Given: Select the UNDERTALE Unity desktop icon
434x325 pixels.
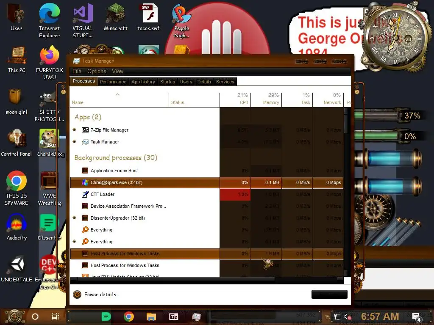Looking at the screenshot, I should (17, 268).
